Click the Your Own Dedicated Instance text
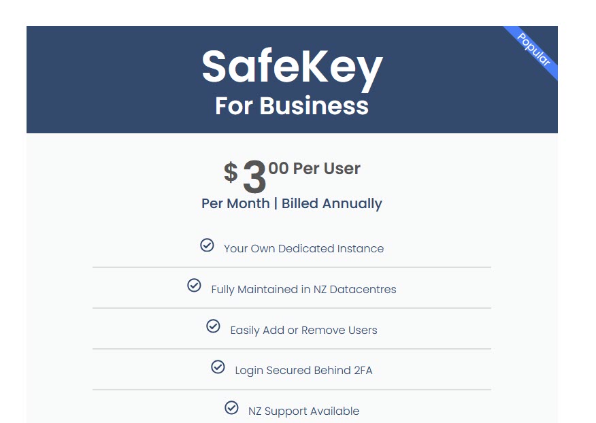The image size is (596, 423). [x=303, y=249]
